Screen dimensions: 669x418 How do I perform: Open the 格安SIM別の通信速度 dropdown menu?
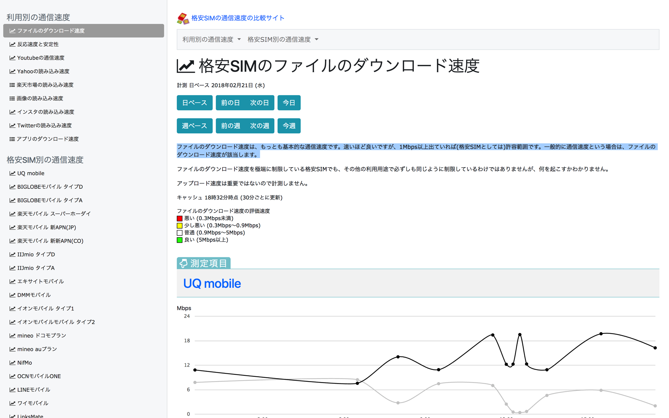pyautogui.click(x=283, y=40)
